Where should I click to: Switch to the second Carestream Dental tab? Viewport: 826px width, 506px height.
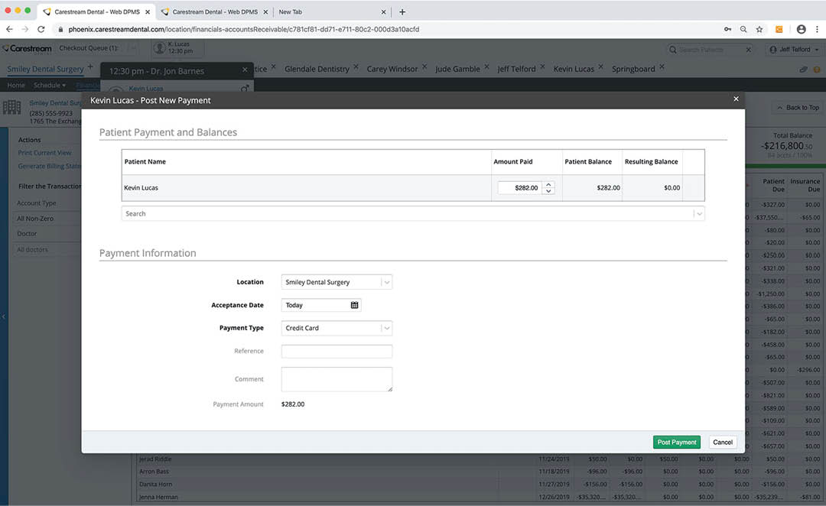tap(214, 12)
